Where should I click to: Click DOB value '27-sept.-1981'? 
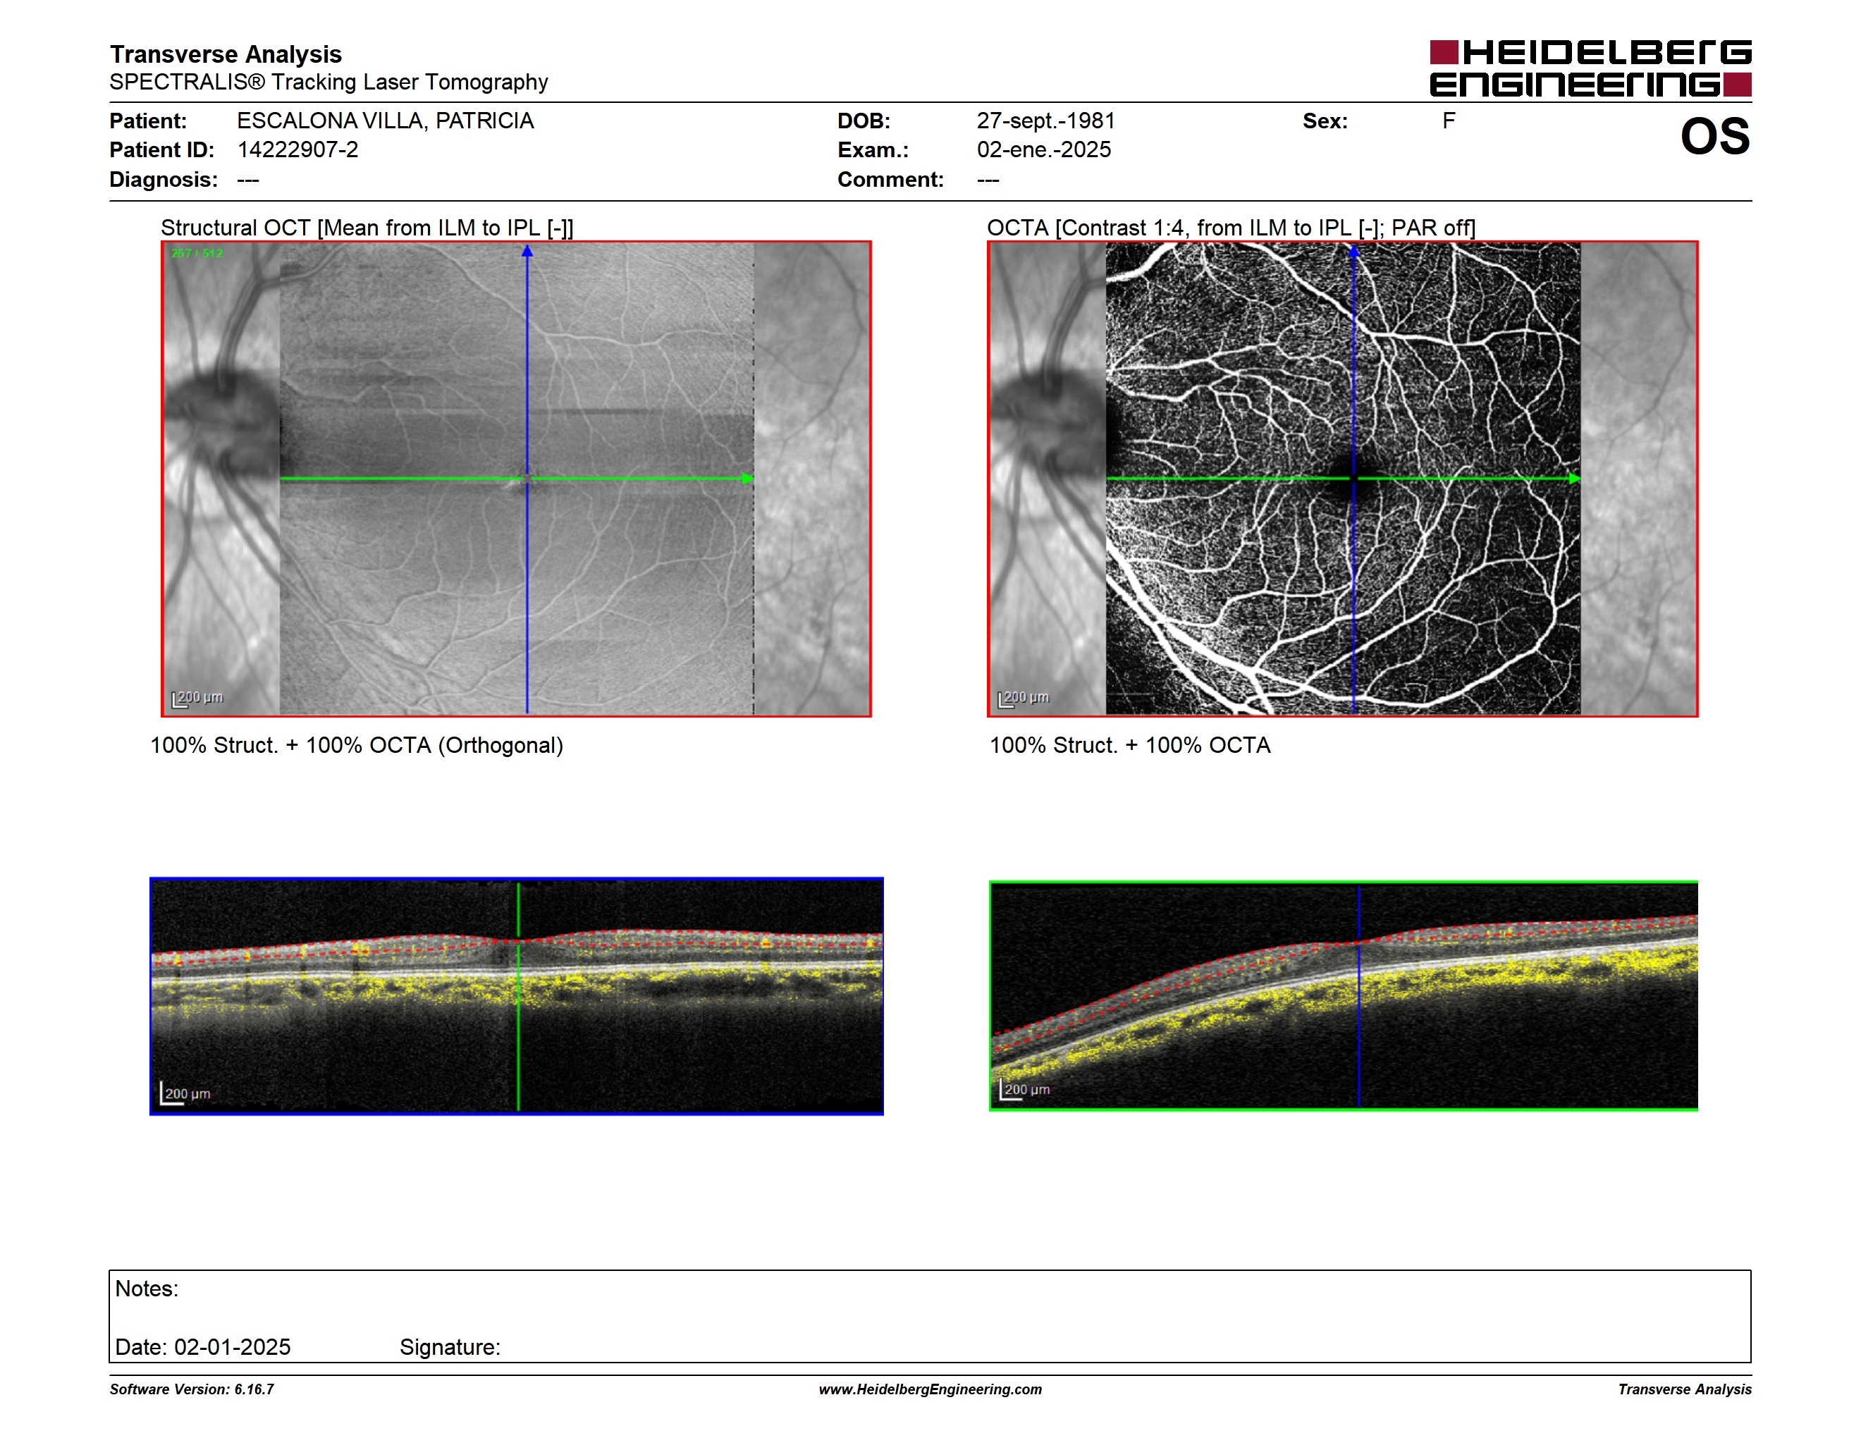pos(1045,120)
